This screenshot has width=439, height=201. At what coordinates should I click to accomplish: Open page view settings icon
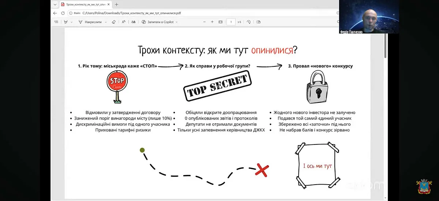coord(259,22)
